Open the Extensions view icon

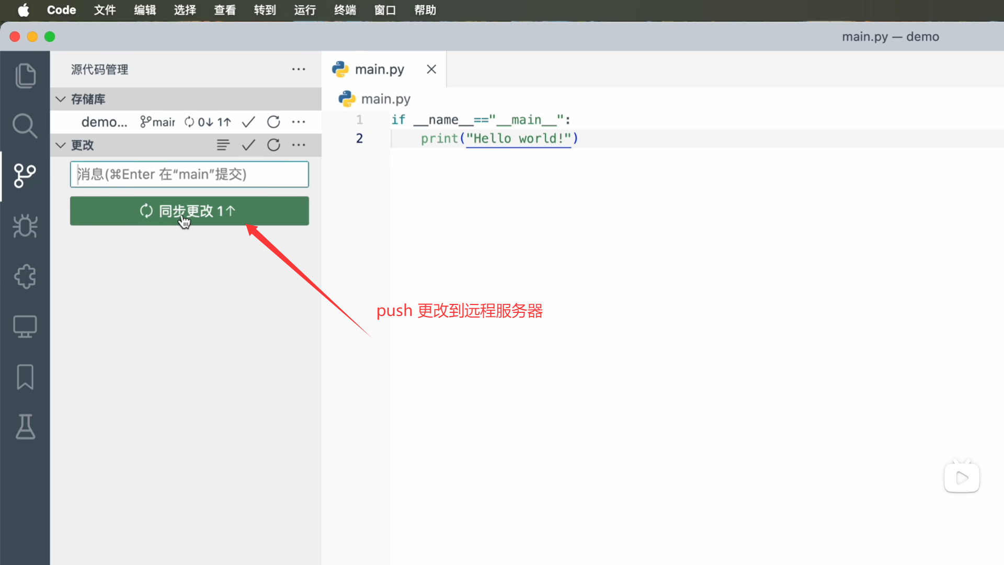pos(25,277)
